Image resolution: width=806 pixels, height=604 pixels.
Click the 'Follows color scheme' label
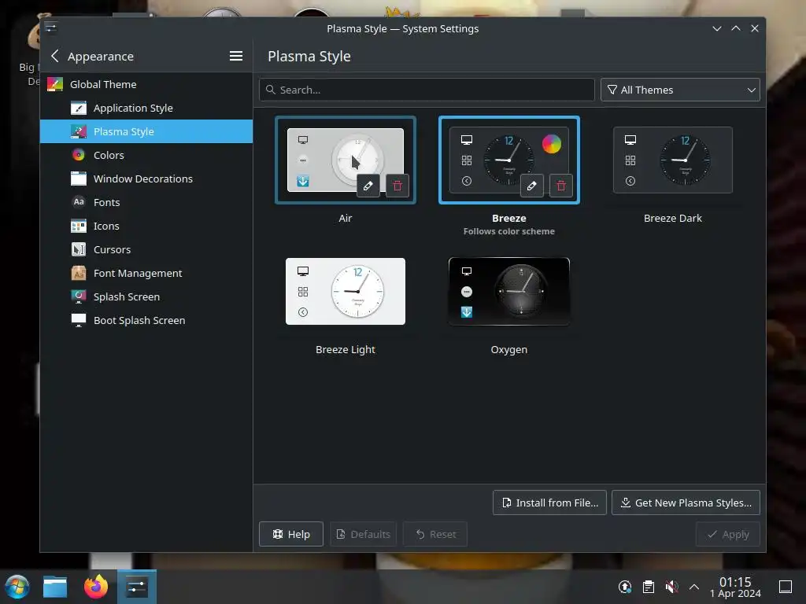point(509,231)
